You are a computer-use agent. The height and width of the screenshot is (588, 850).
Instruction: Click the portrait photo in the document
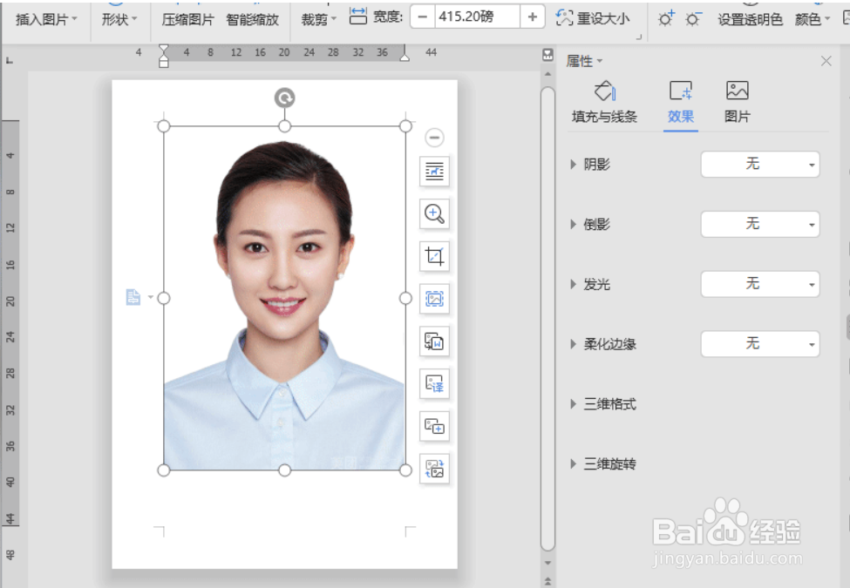(284, 298)
